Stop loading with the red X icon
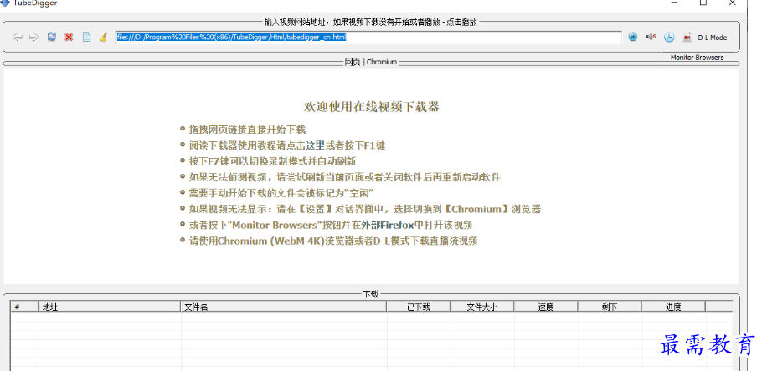762x371 pixels. [x=69, y=38]
